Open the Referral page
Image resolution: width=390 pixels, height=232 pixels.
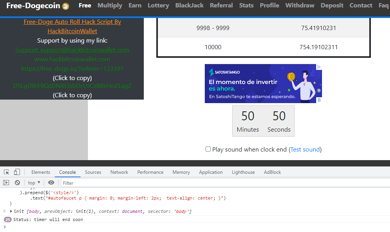221,5
